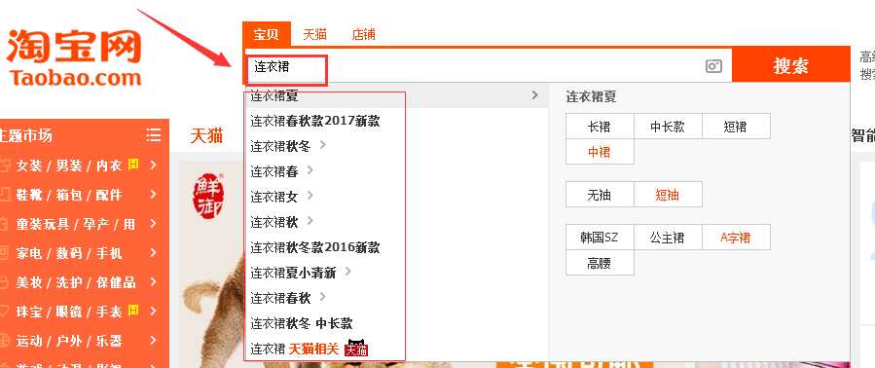
Task: Select the 中长款 filter
Action: (668, 127)
